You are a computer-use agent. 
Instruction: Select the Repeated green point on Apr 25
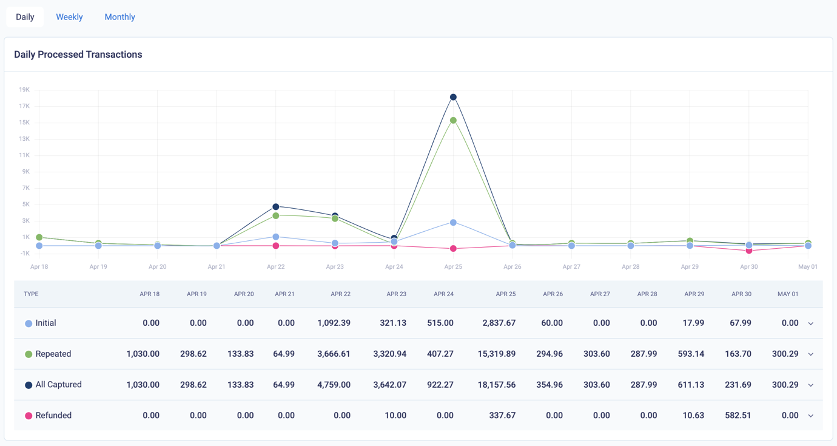click(x=453, y=121)
